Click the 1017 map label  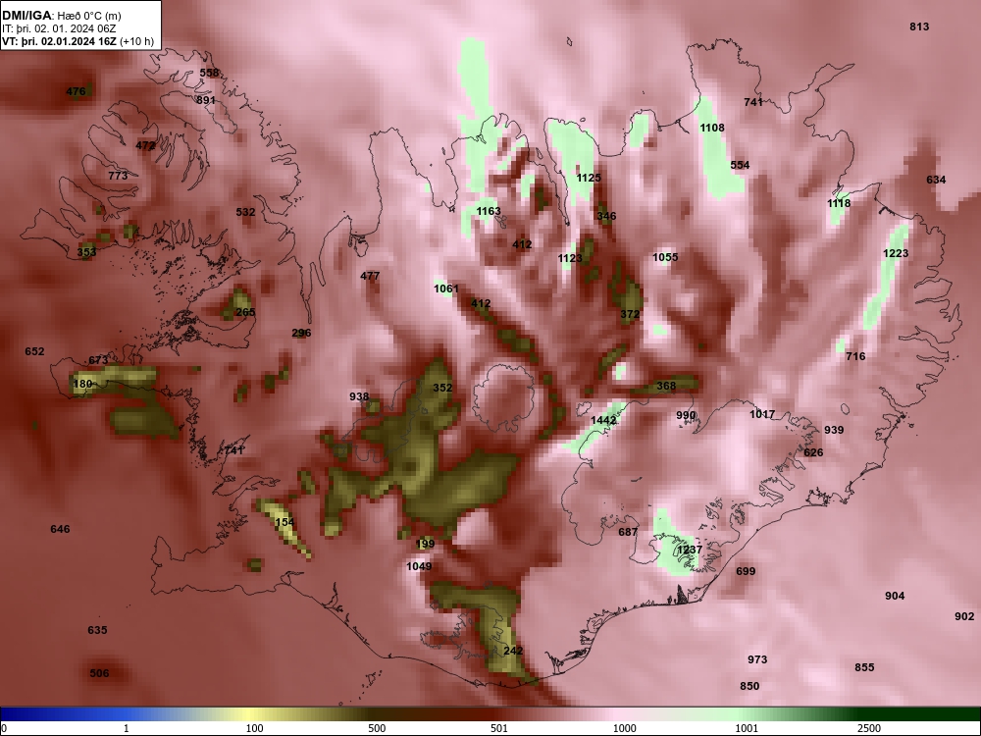(762, 414)
